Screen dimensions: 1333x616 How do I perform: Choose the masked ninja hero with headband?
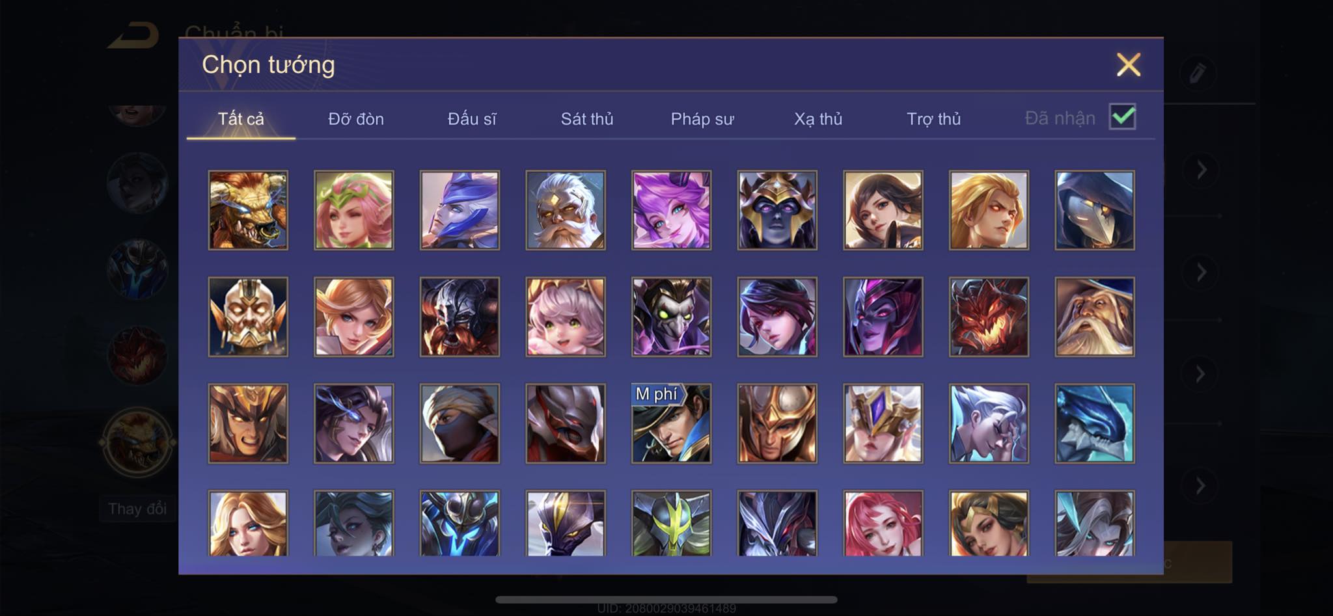coord(460,423)
